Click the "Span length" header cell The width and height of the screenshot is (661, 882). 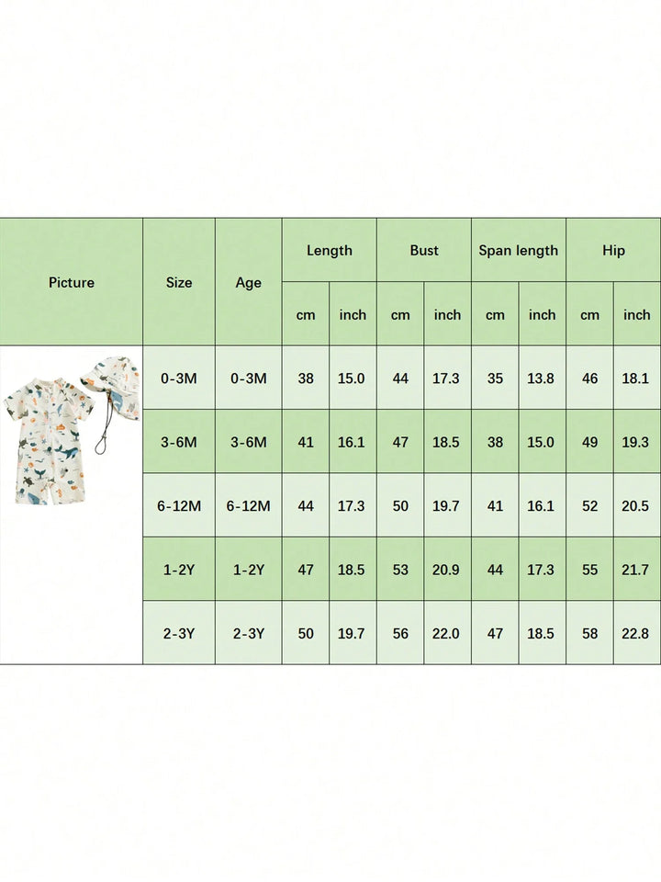519,251
